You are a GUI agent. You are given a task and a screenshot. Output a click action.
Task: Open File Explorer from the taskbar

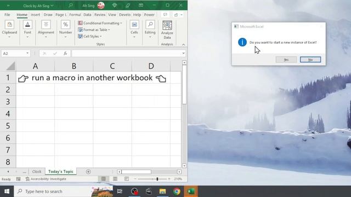click(162, 192)
